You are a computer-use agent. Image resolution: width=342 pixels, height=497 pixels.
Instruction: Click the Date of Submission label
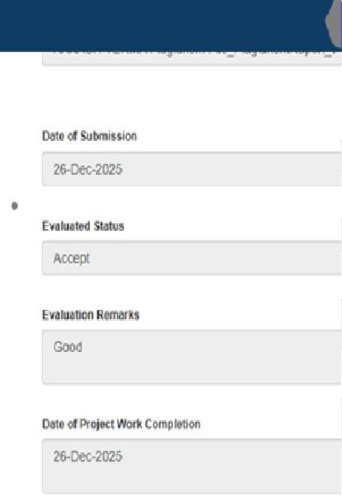89,136
